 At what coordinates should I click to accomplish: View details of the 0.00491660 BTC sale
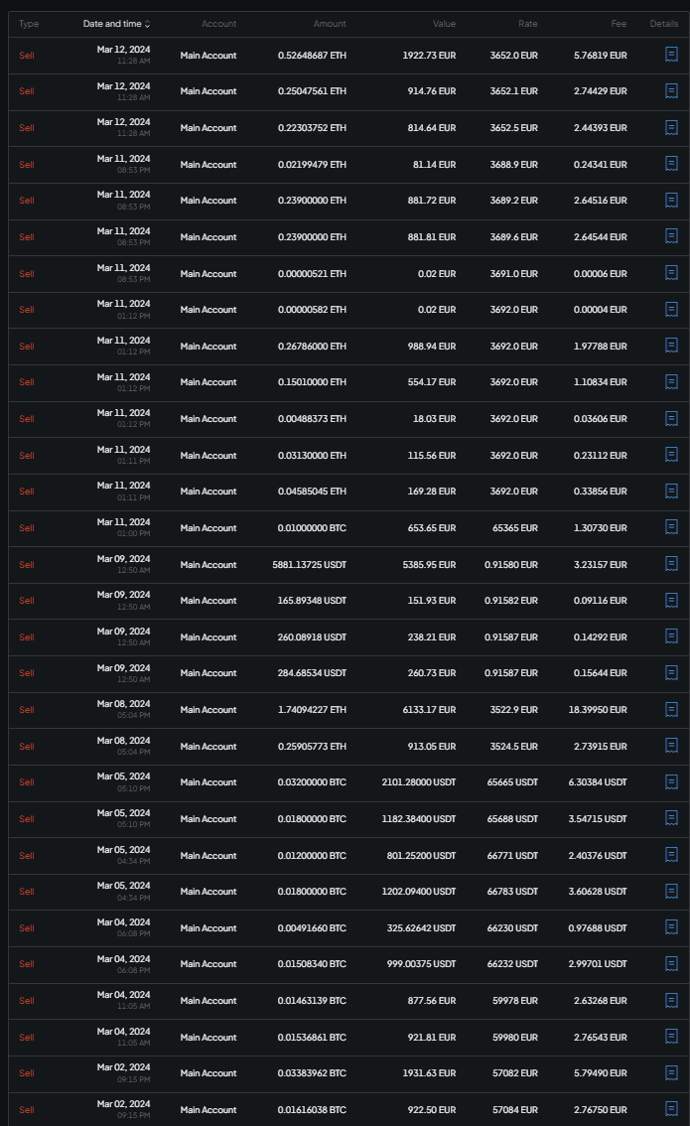click(x=671, y=927)
